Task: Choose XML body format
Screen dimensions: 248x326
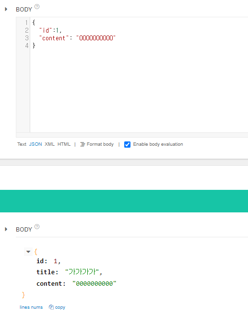Action: click(x=49, y=144)
